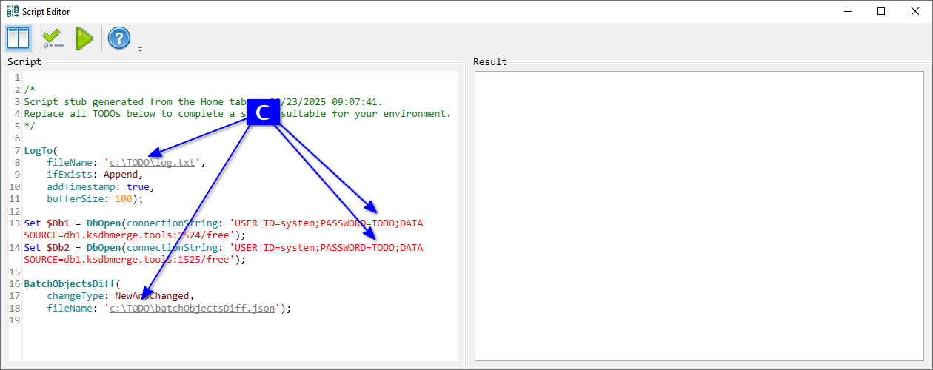Image resolution: width=933 pixels, height=370 pixels.
Task: Click the bufferSize value 100
Action: tap(124, 199)
